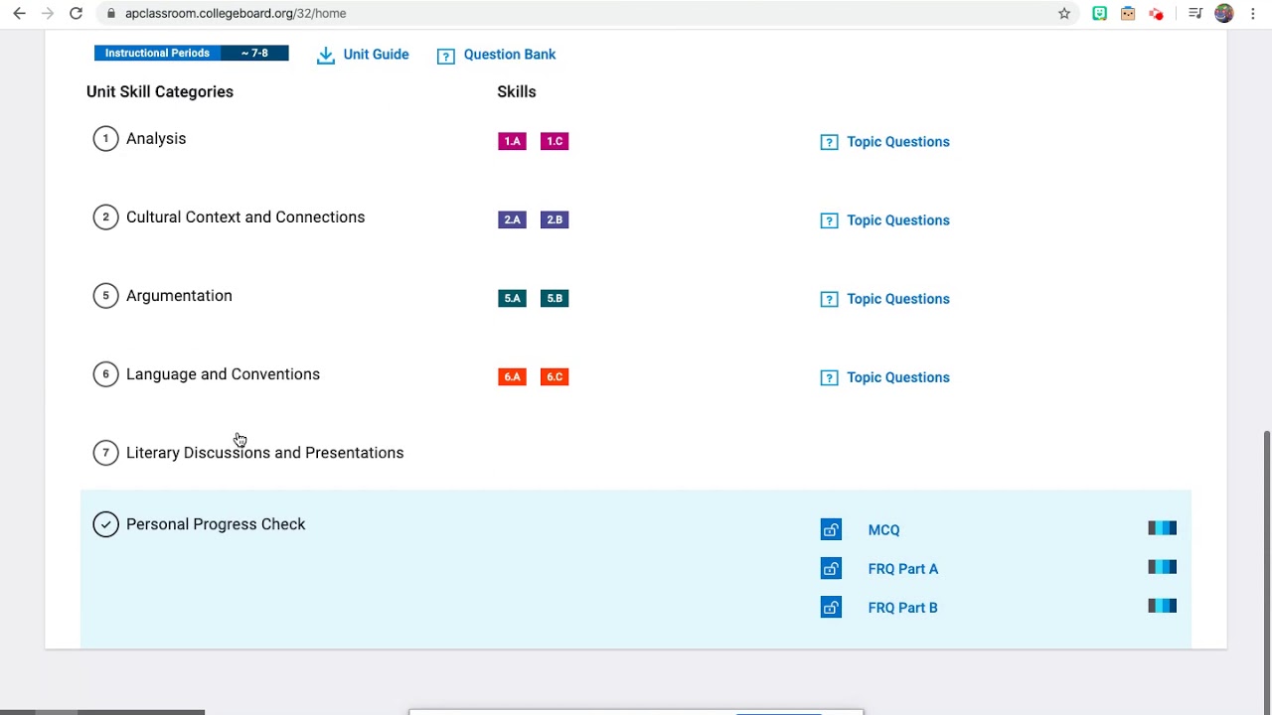Select the Literary Discussions category number circle
The width and height of the screenshot is (1272, 715).
[105, 453]
